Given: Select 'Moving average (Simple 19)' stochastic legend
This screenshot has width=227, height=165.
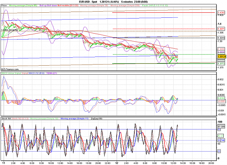Looking at the screenshot, I should click(x=44, y=119).
